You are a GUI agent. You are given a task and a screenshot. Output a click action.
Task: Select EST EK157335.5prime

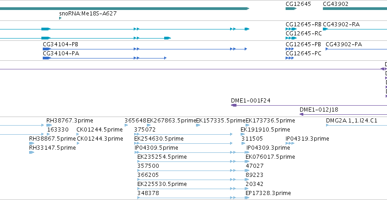point(221,121)
